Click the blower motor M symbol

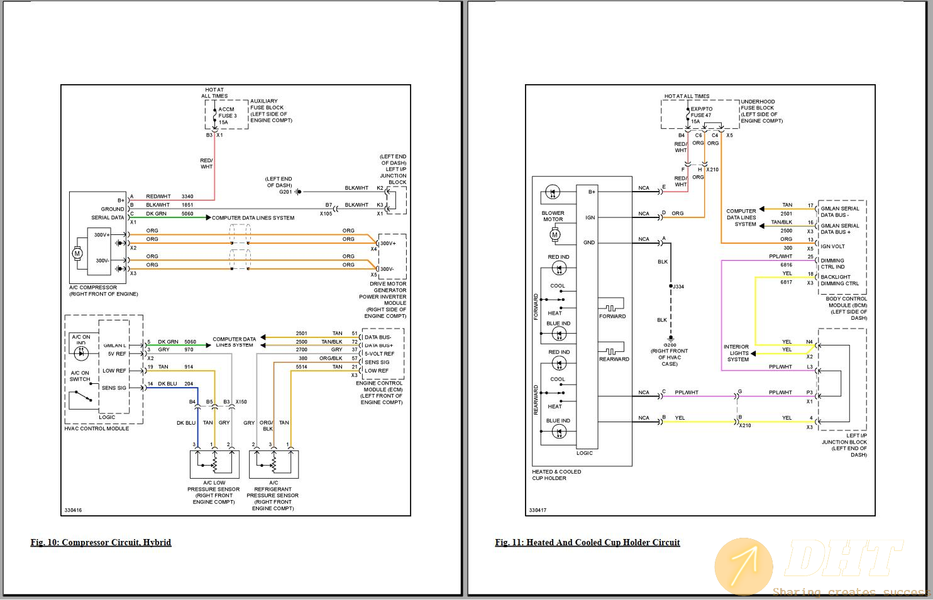pyautogui.click(x=555, y=235)
